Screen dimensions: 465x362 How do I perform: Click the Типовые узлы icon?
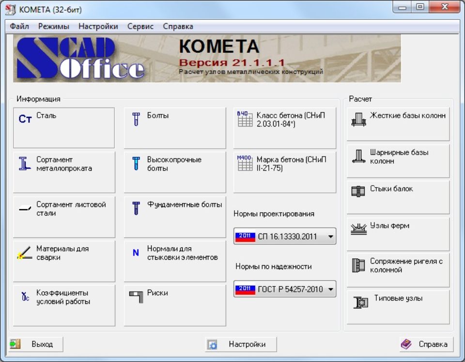[360, 302]
